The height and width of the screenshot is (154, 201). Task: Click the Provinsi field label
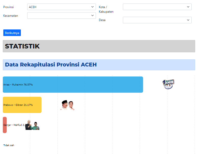(x=8, y=7)
